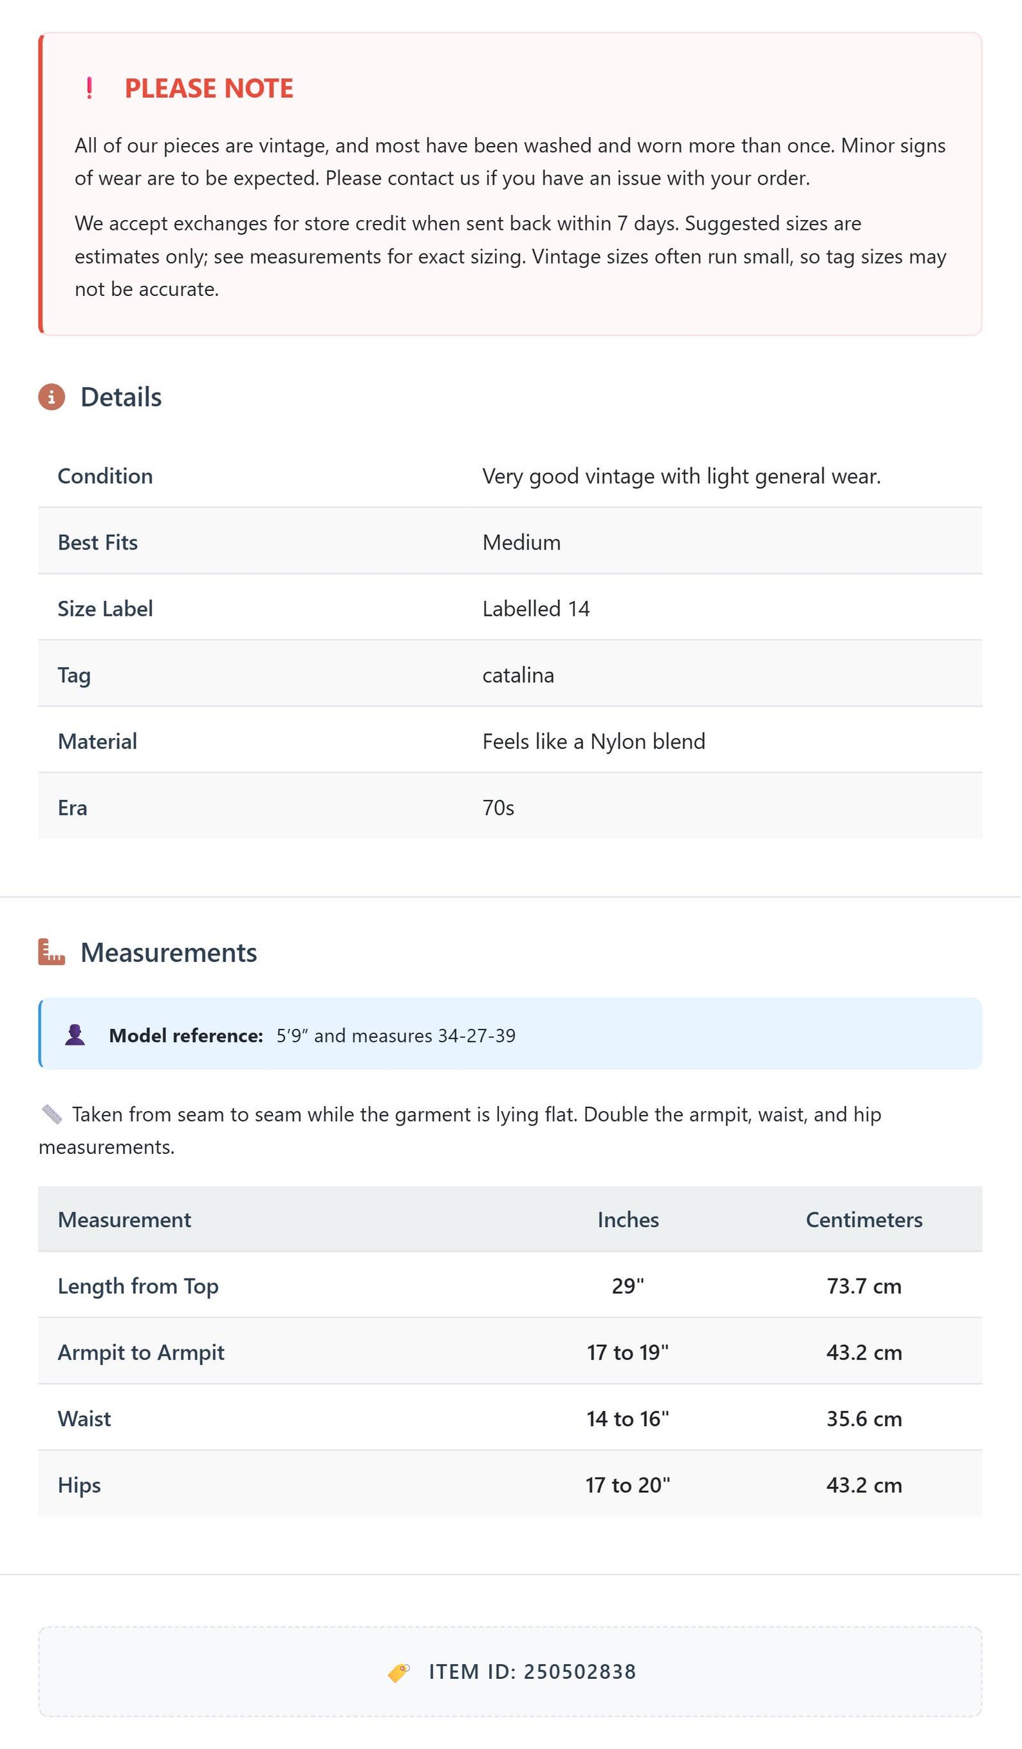
Task: Click the Centimeters column header
Action: 864,1220
